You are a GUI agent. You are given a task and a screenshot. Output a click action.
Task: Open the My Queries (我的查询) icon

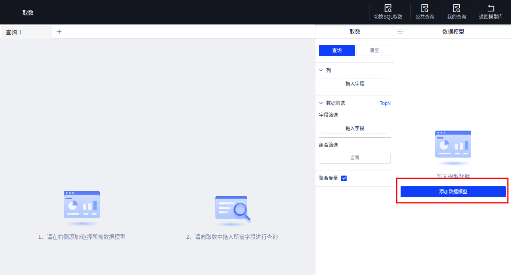(457, 8)
